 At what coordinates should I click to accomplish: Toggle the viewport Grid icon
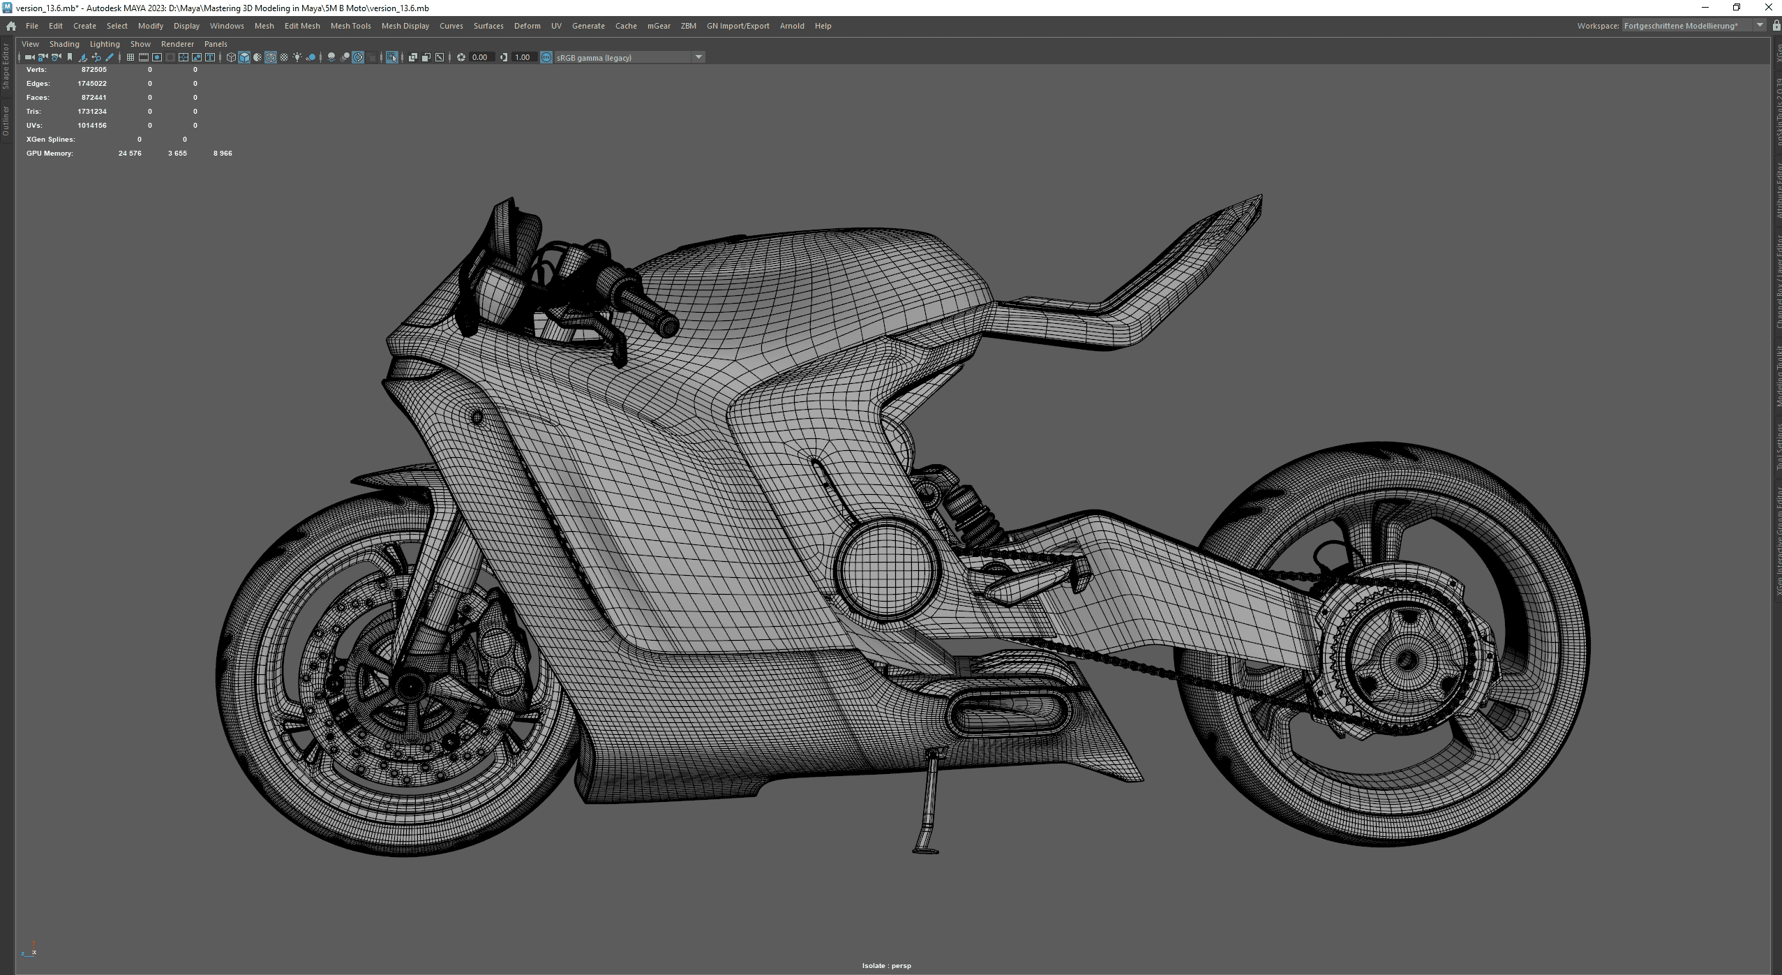tap(130, 57)
